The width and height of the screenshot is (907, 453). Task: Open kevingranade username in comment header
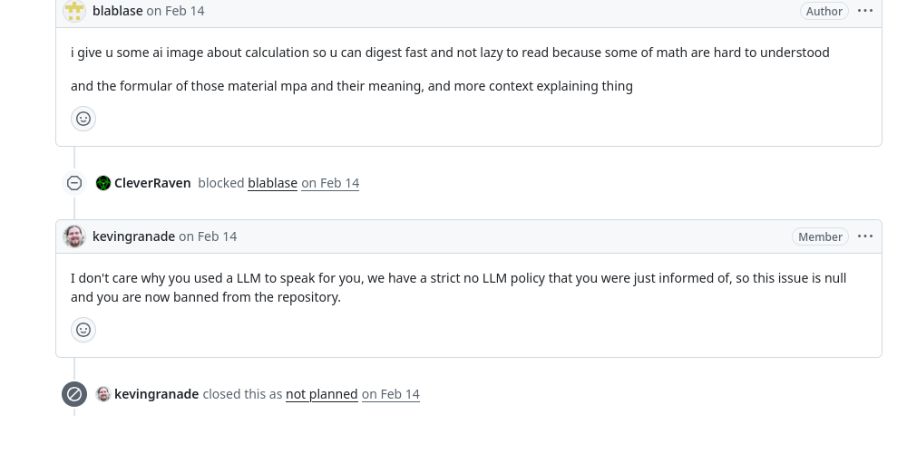coord(133,236)
